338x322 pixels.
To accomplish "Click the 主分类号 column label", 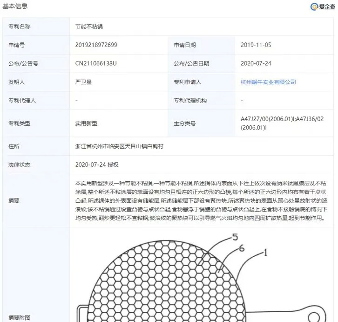I will click(x=185, y=123).
